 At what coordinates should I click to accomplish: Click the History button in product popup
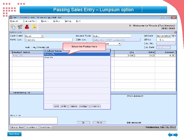click(95, 106)
